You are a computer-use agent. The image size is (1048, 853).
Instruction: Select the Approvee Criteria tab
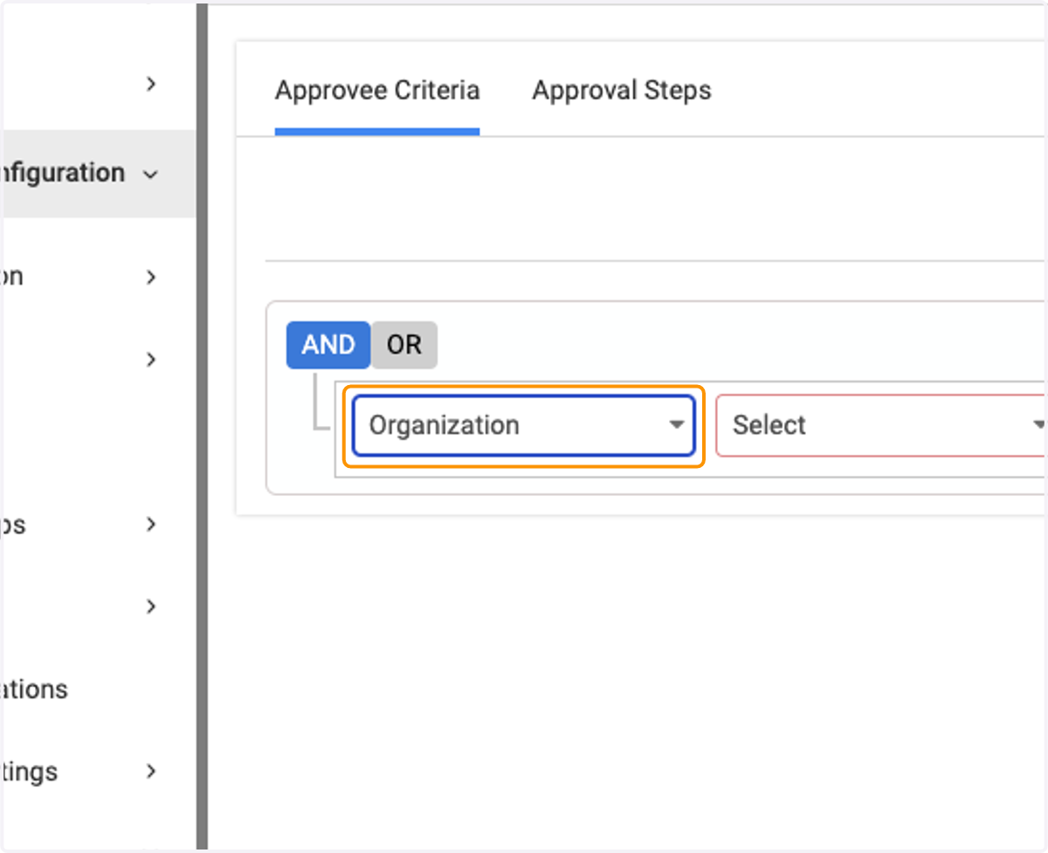[x=377, y=90]
